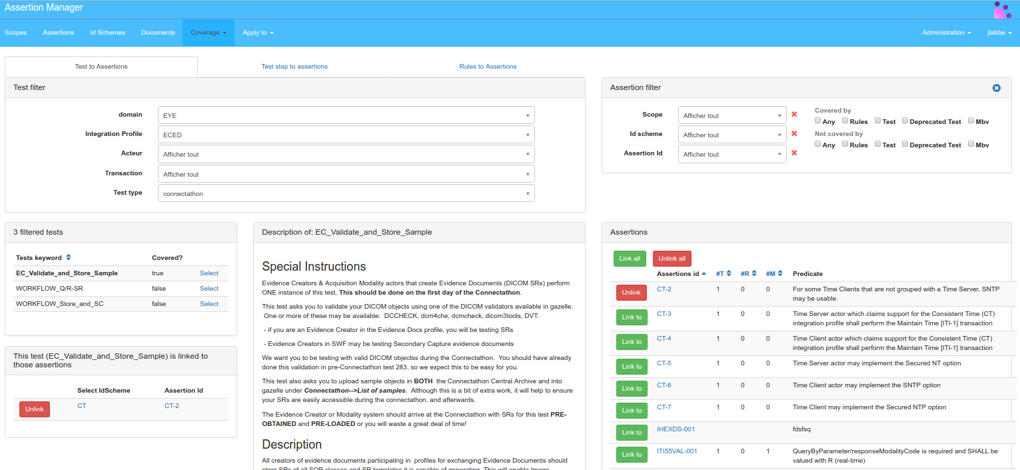Expand the Test type connectathon dropdown
Image resolution: width=1020 pixels, height=470 pixels.
[x=346, y=193]
